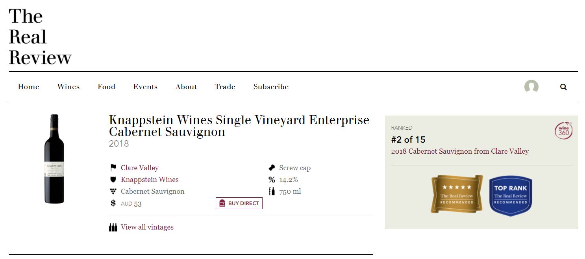Open the Subscribe page

[x=271, y=87]
